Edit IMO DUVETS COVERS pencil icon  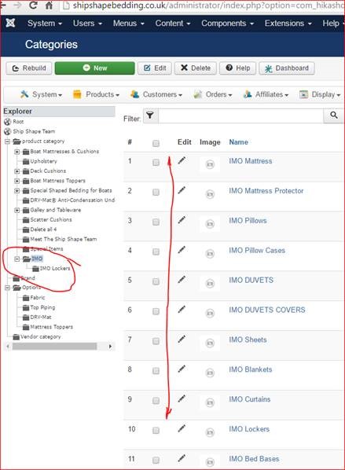coord(182,310)
